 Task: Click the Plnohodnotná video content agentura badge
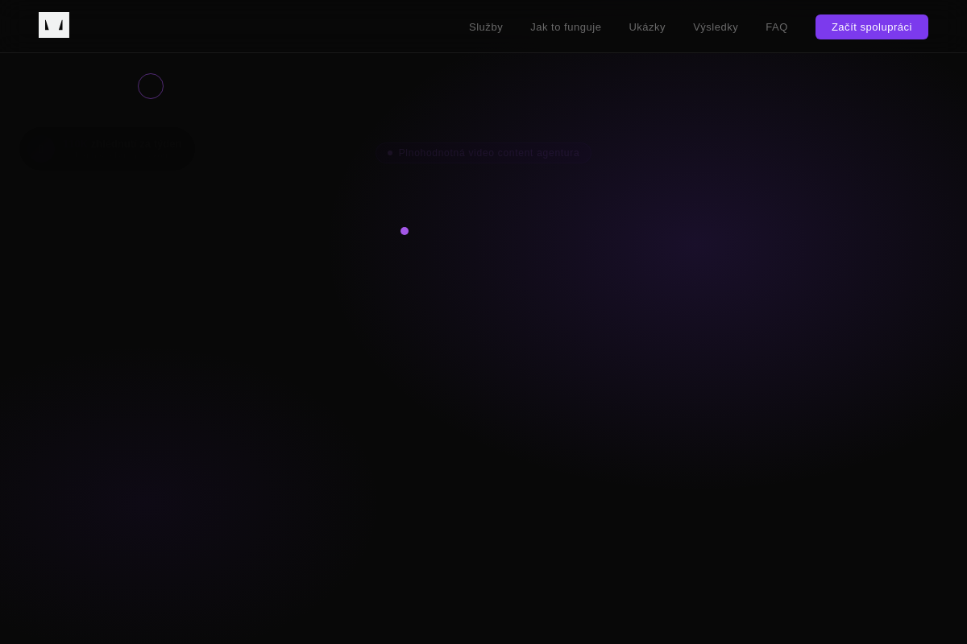(483, 153)
